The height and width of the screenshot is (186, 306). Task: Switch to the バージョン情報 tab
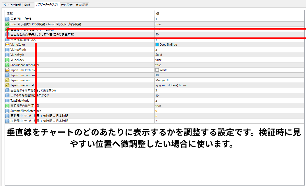(x=12, y=5)
